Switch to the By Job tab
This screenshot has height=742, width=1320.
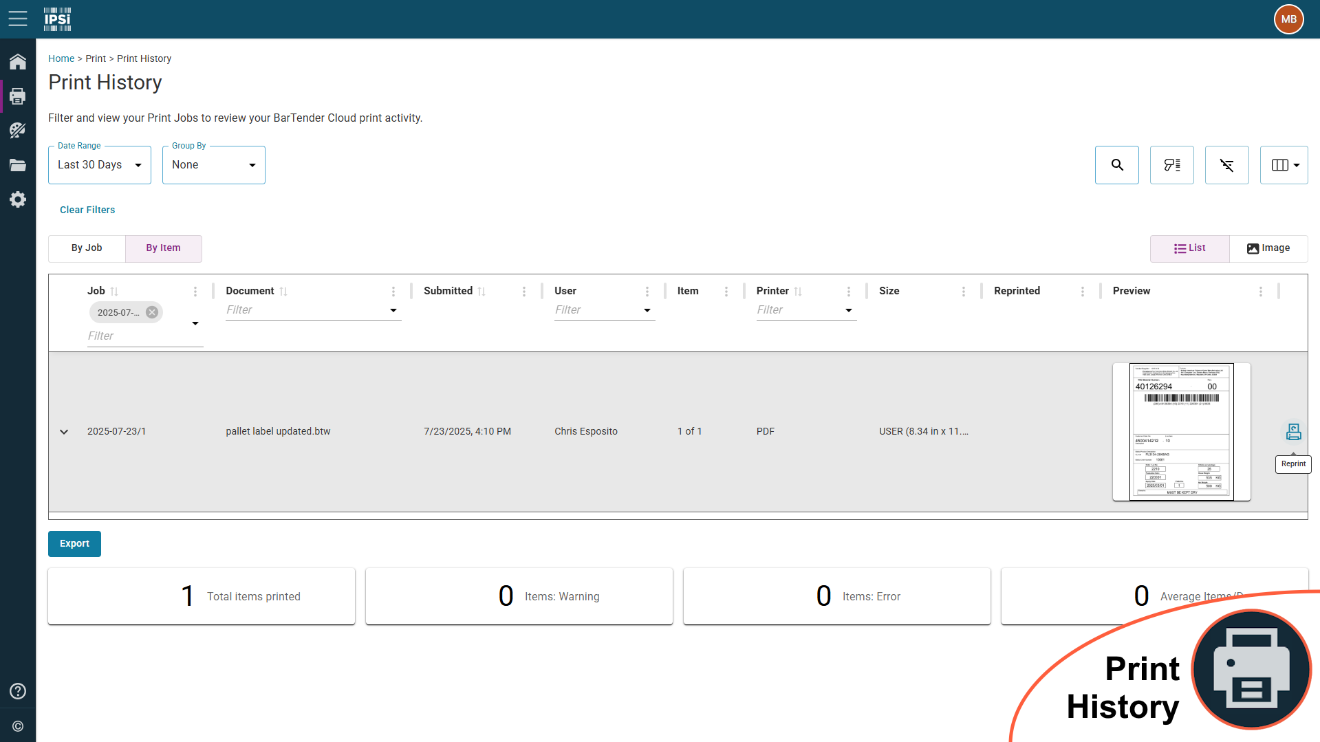pyautogui.click(x=87, y=248)
